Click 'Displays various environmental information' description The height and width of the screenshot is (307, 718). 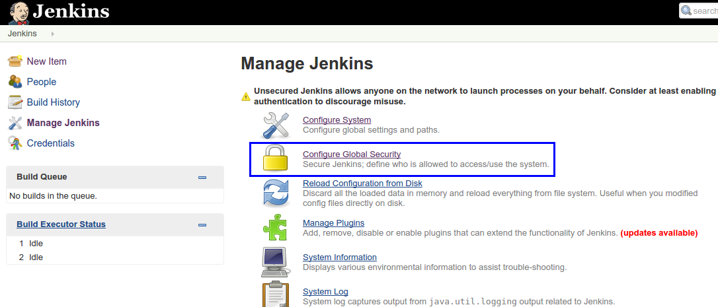pyautogui.click(x=435, y=267)
